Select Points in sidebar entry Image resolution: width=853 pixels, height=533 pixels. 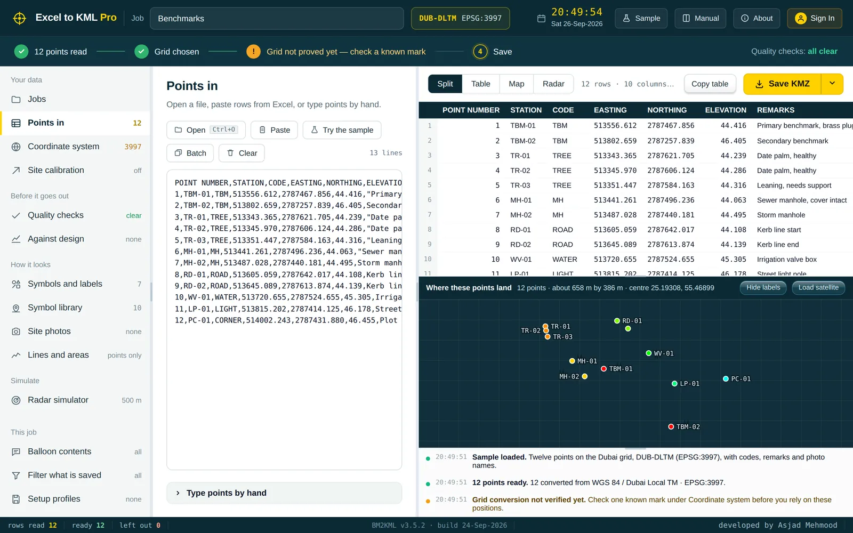tap(75, 123)
